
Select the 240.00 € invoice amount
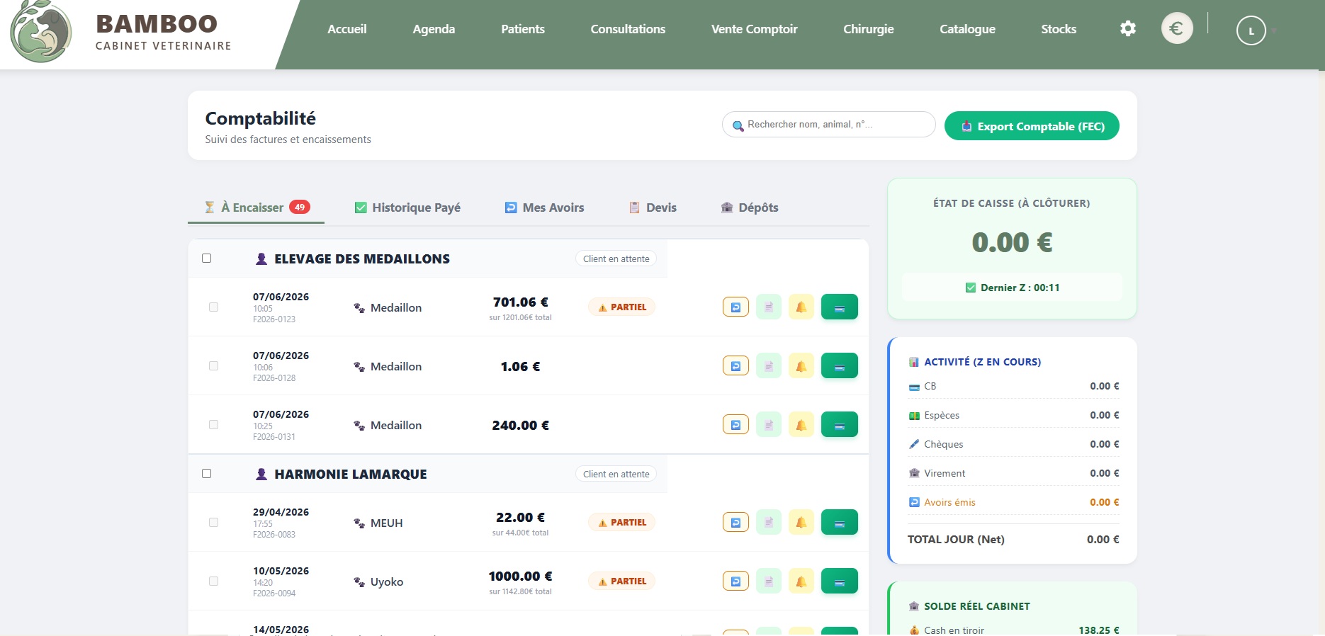[x=520, y=425]
